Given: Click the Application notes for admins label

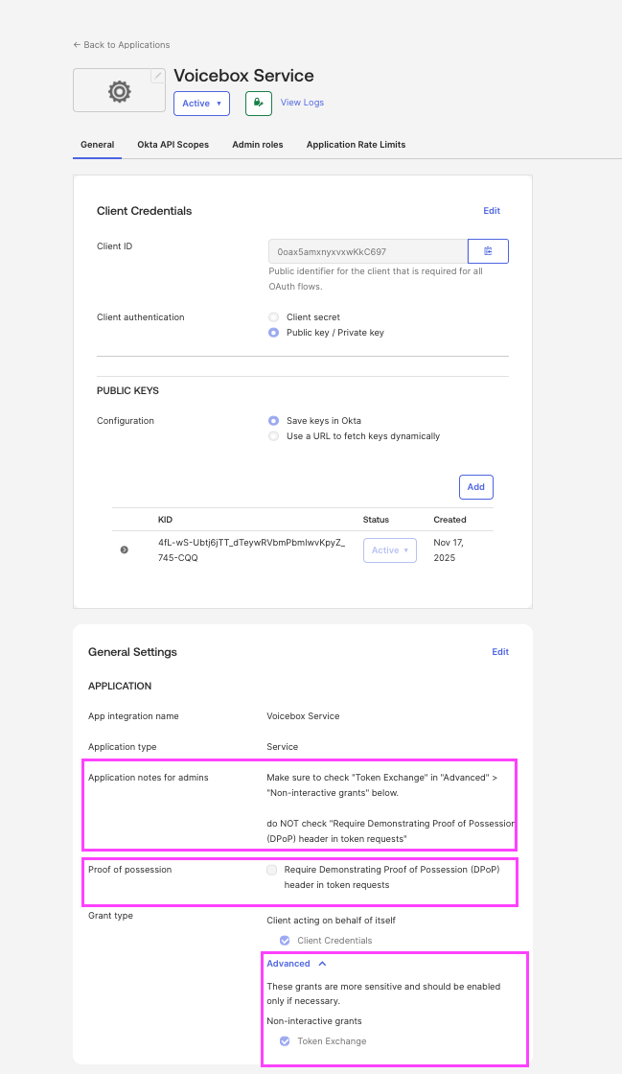Looking at the screenshot, I should click(x=149, y=778).
